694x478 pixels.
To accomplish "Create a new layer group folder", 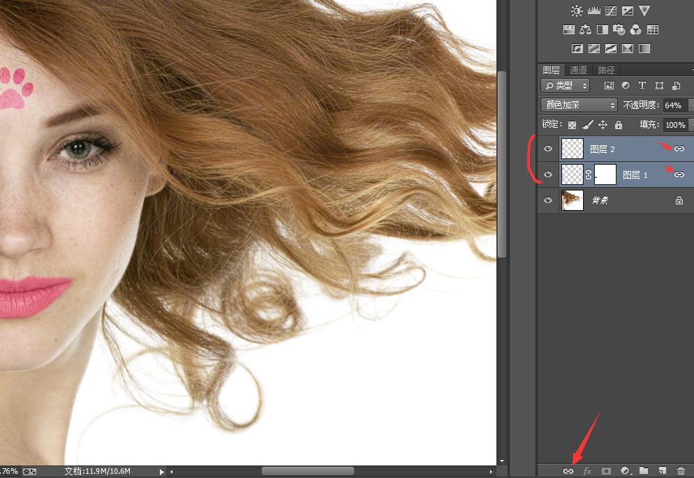I will [644, 471].
